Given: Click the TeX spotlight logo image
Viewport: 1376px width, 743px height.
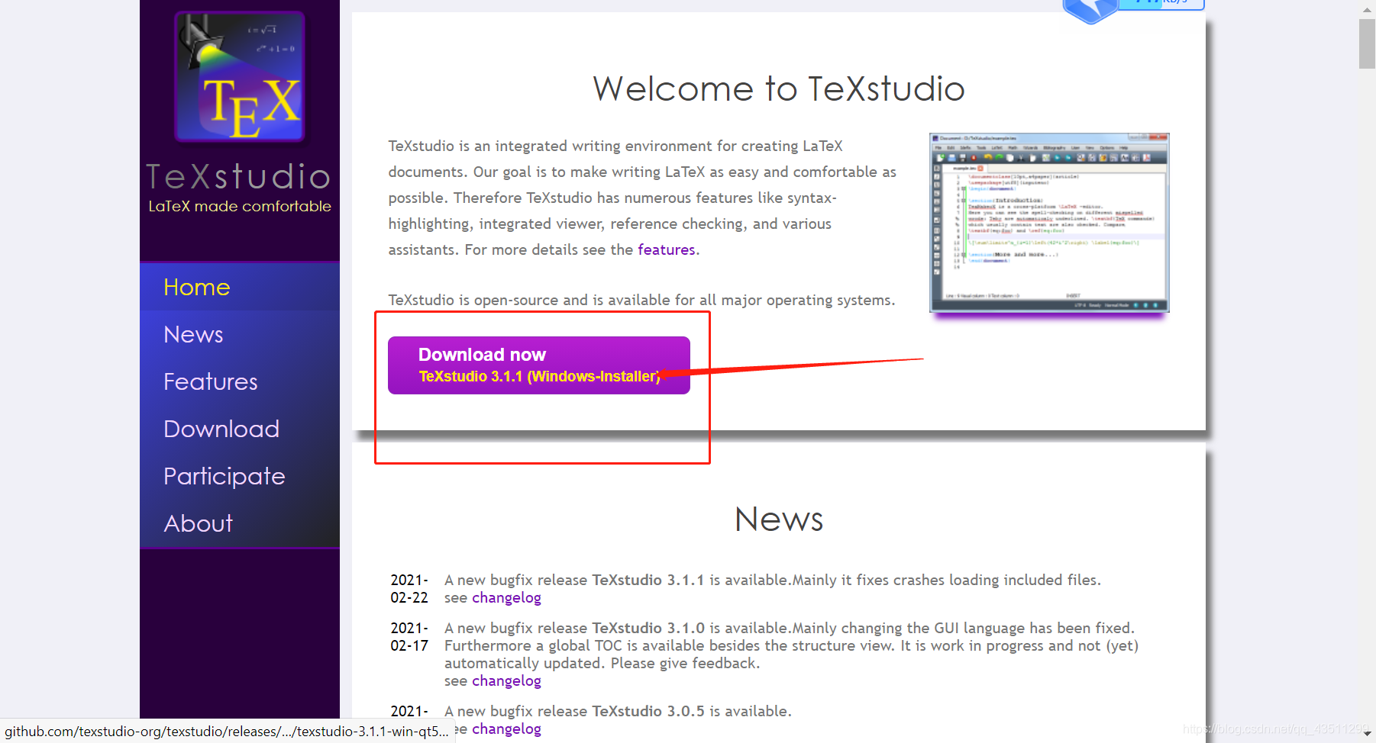Looking at the screenshot, I should coord(240,76).
